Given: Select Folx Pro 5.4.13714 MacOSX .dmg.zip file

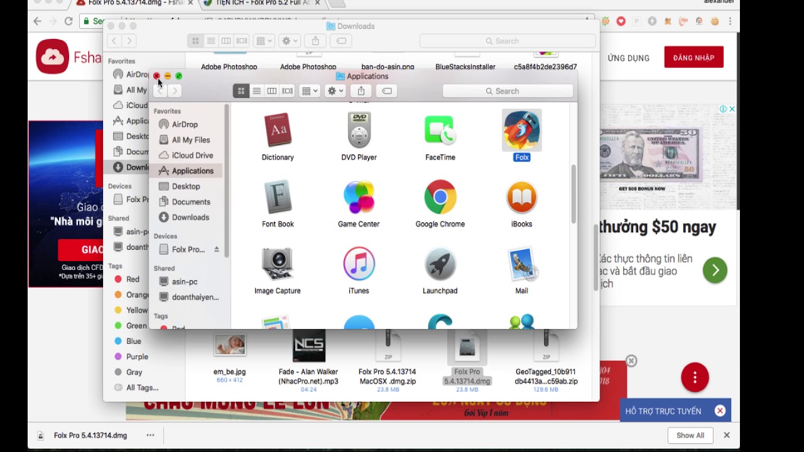Looking at the screenshot, I should 388,345.
